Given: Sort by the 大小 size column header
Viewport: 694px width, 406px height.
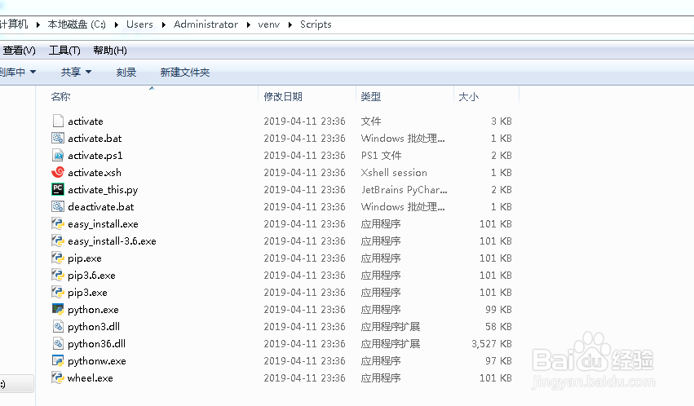Looking at the screenshot, I should (x=469, y=96).
